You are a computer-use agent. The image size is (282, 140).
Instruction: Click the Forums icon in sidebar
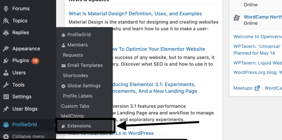click(x=6, y=9)
